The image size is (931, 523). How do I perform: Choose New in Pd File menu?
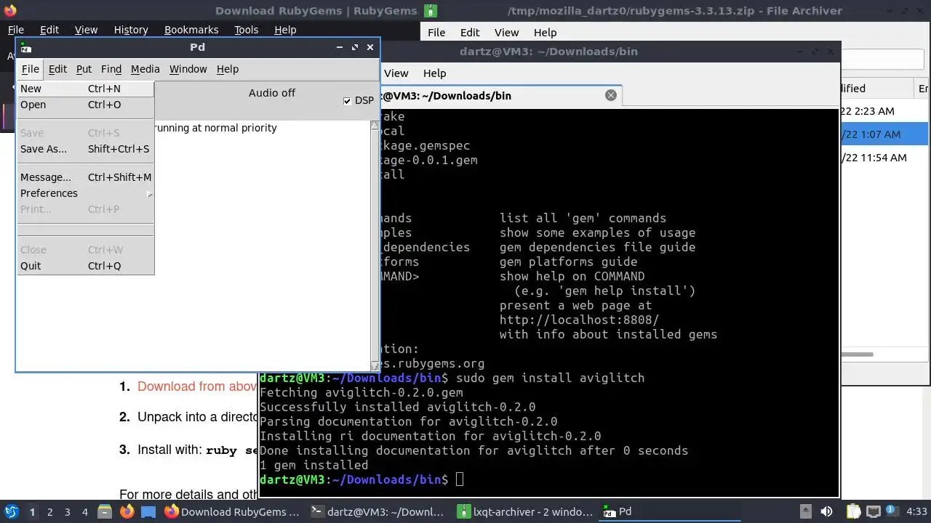click(85, 89)
